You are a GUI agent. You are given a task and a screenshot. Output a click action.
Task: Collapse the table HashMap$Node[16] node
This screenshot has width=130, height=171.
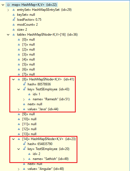click(8, 35)
